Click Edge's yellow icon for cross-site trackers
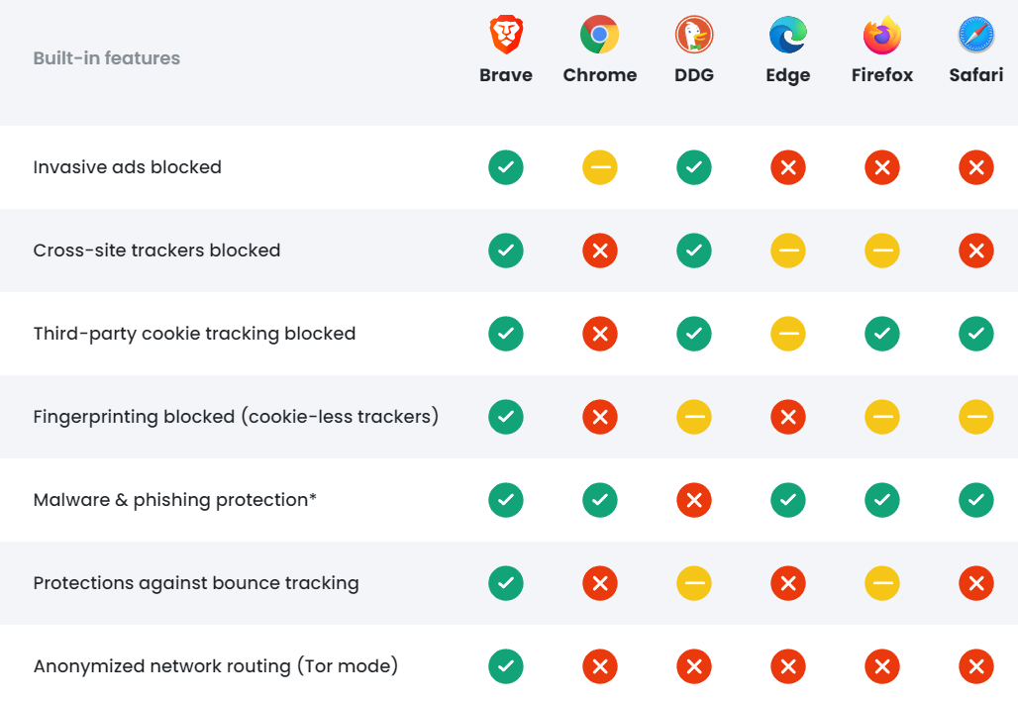Image resolution: width=1018 pixels, height=701 pixels. 788,250
